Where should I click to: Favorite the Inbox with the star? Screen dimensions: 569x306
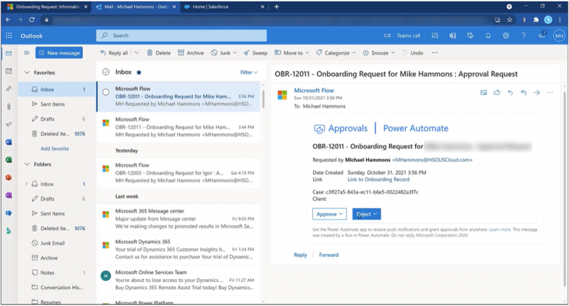coord(139,72)
